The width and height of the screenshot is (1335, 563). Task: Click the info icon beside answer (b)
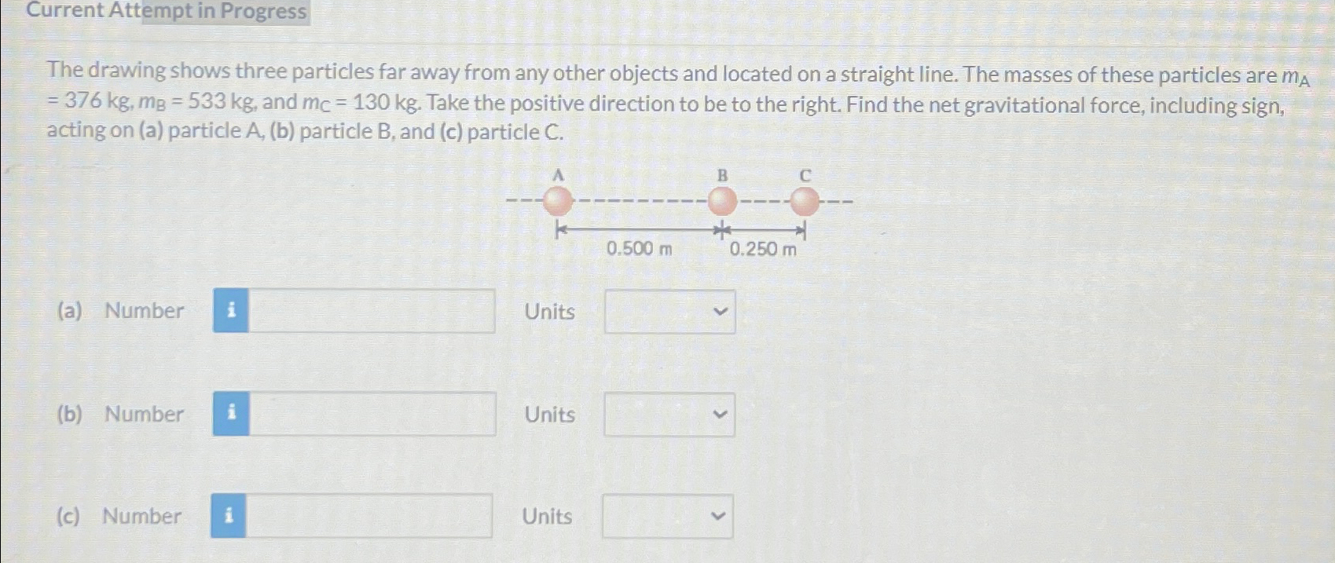230,415
